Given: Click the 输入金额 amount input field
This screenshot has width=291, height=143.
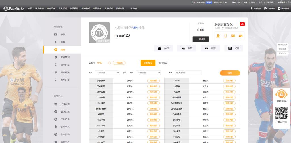Looking at the screenshot, I should pyautogui.click(x=188, y=73).
